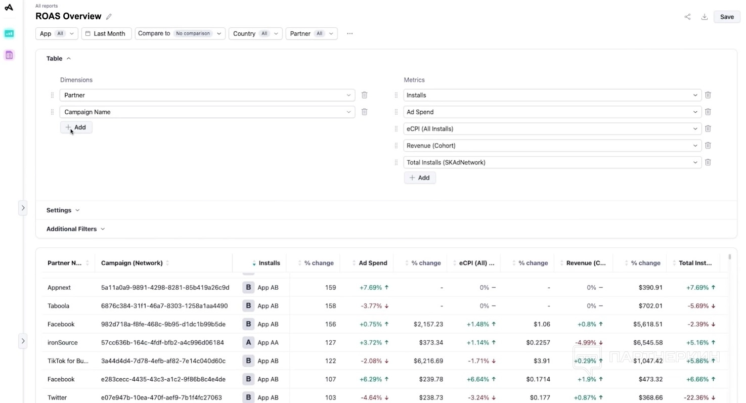Open the Last Month date picker

(106, 34)
